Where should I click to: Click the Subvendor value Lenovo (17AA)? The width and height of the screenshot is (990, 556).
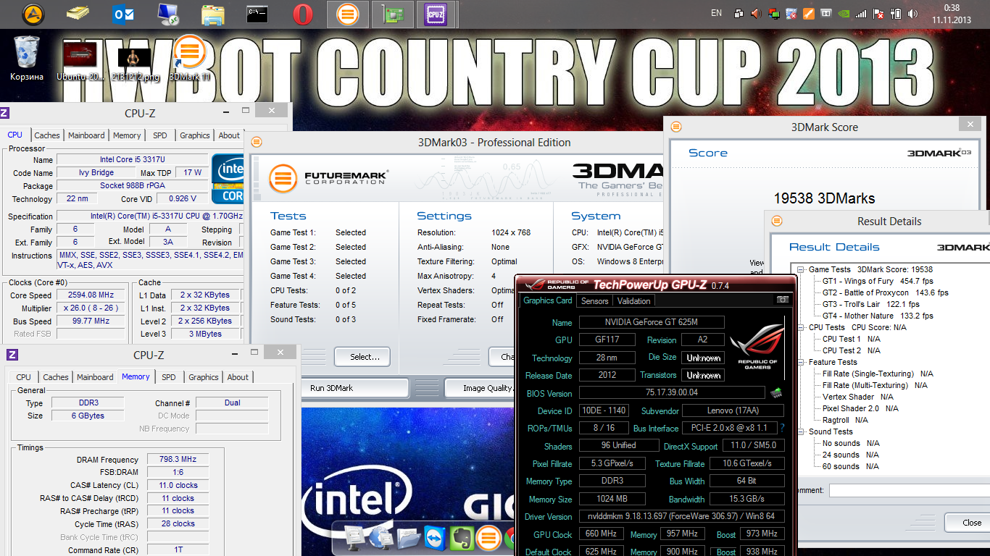click(x=733, y=410)
